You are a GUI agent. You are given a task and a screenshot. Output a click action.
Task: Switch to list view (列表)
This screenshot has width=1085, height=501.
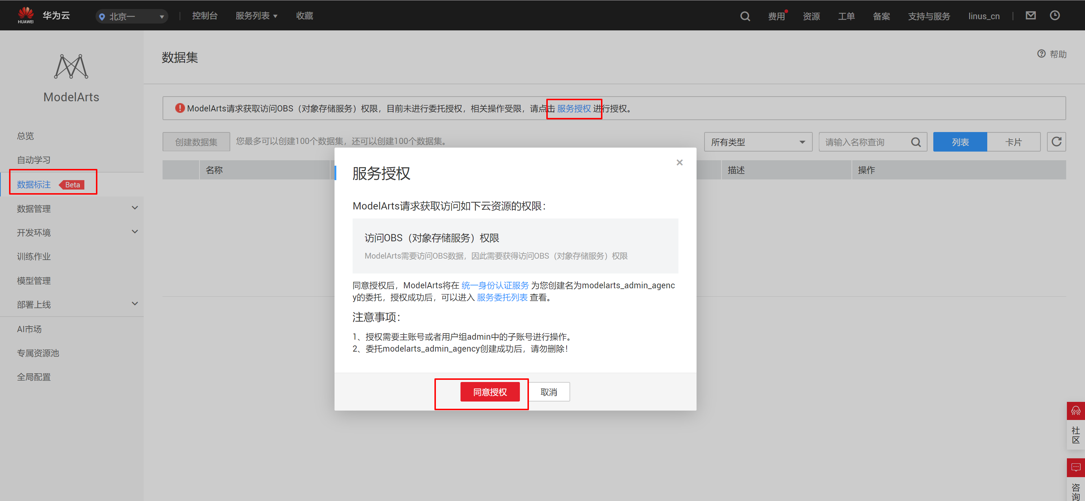point(960,142)
